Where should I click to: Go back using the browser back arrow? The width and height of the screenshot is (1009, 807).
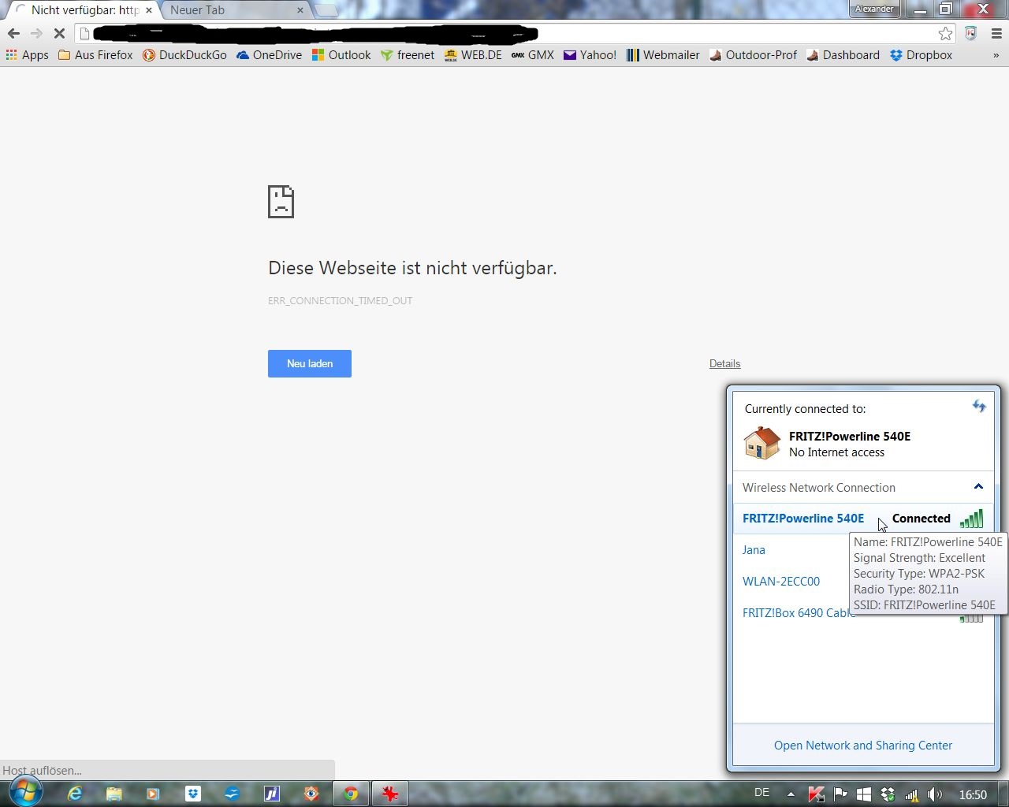(13, 33)
